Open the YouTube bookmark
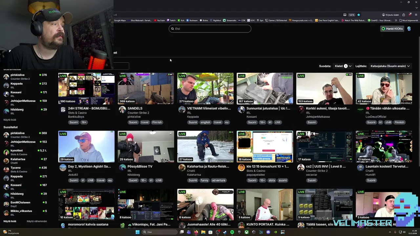 (159, 20)
